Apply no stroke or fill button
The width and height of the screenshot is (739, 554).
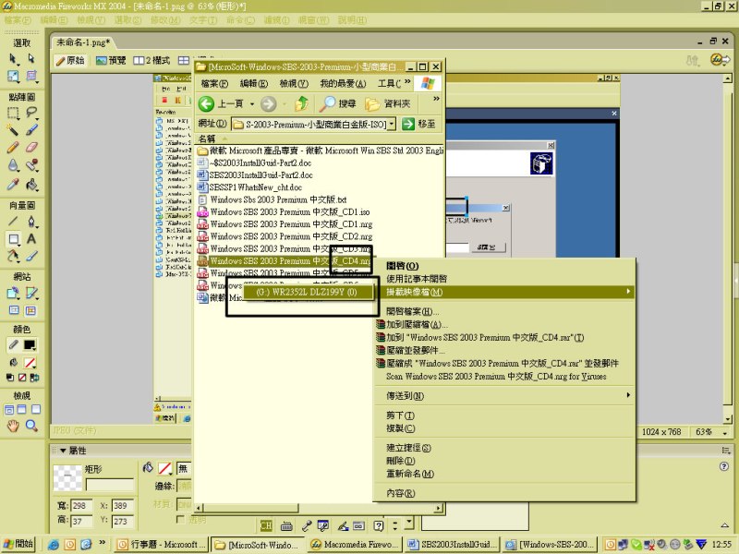pyautogui.click(x=22, y=378)
